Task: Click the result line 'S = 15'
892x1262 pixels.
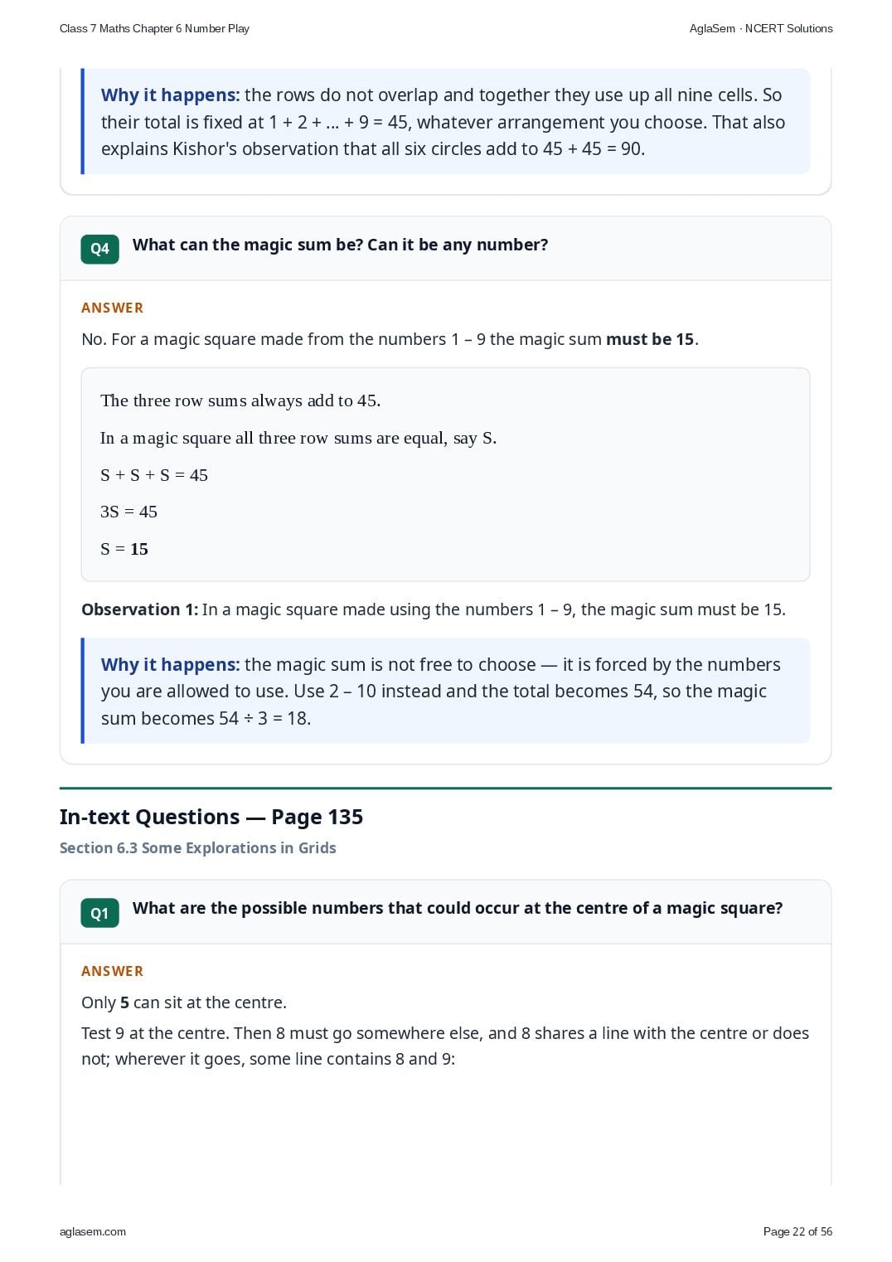Action: tap(124, 549)
